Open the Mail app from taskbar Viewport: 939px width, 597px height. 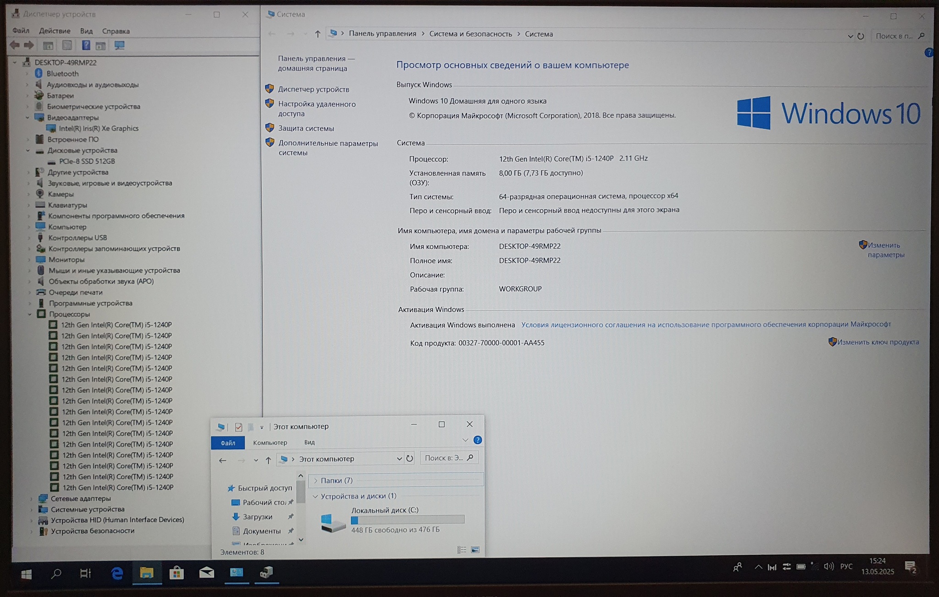coord(206,573)
